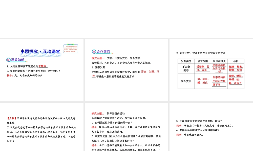Click the cell 形态结构和生活习性相似
The width and height of the screenshot is (253, 151).
219,68
